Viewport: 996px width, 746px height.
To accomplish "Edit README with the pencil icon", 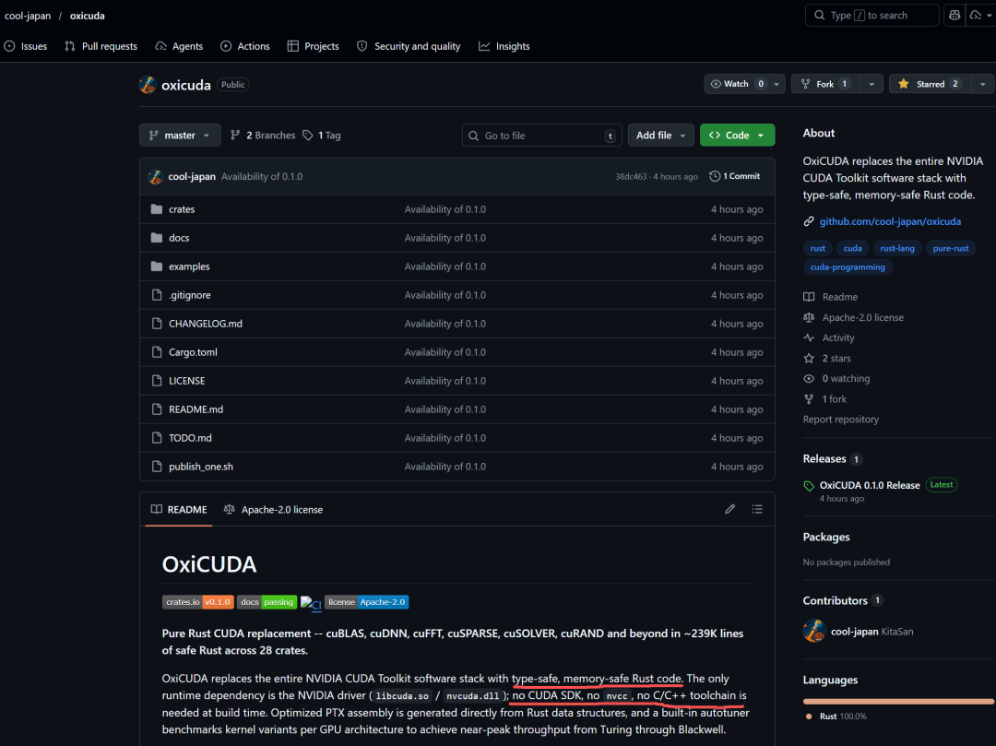I will click(x=729, y=509).
